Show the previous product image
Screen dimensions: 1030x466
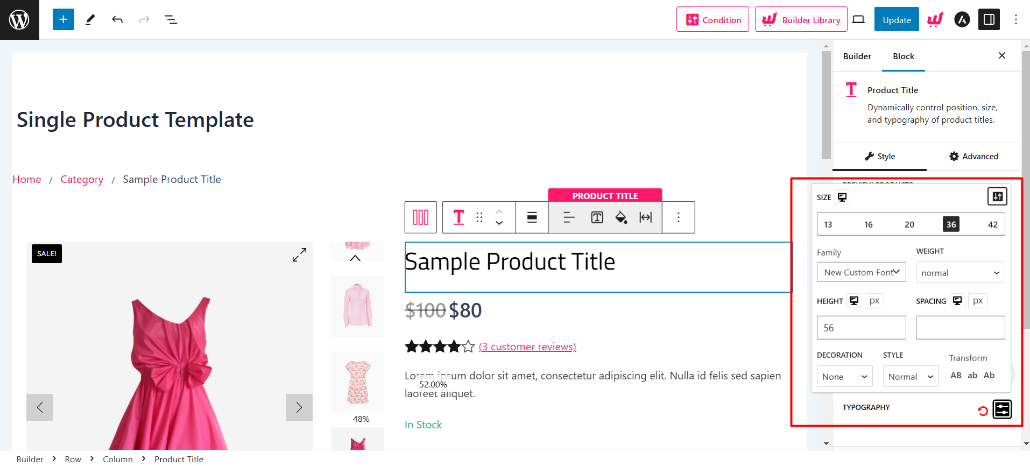[40, 407]
